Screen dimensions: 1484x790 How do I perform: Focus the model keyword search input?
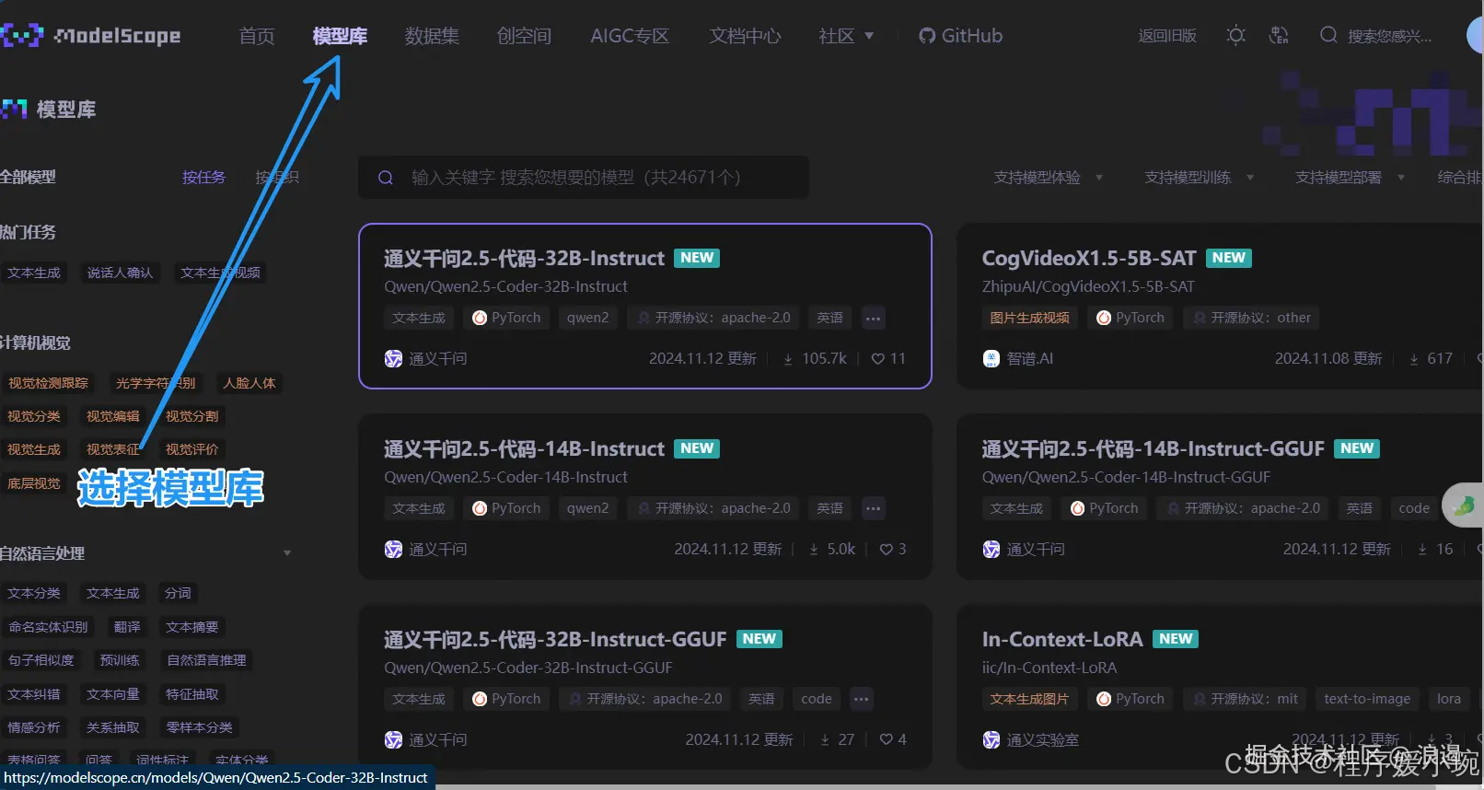[584, 178]
